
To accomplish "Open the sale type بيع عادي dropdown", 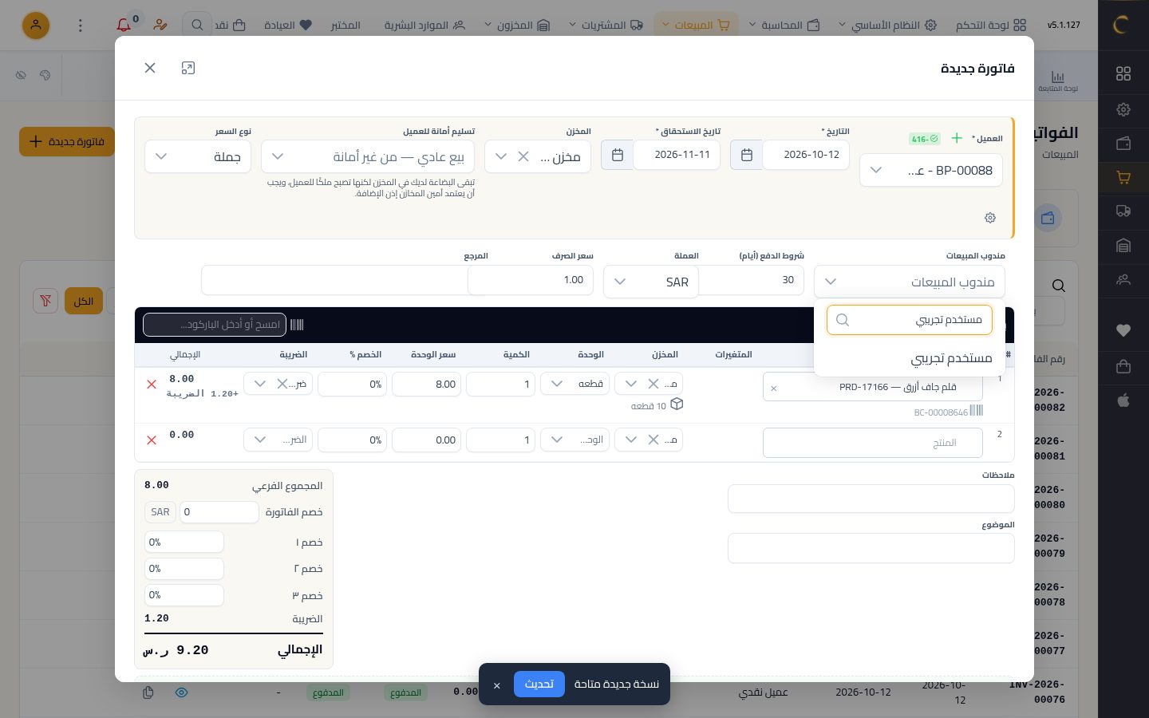I will click(x=368, y=156).
